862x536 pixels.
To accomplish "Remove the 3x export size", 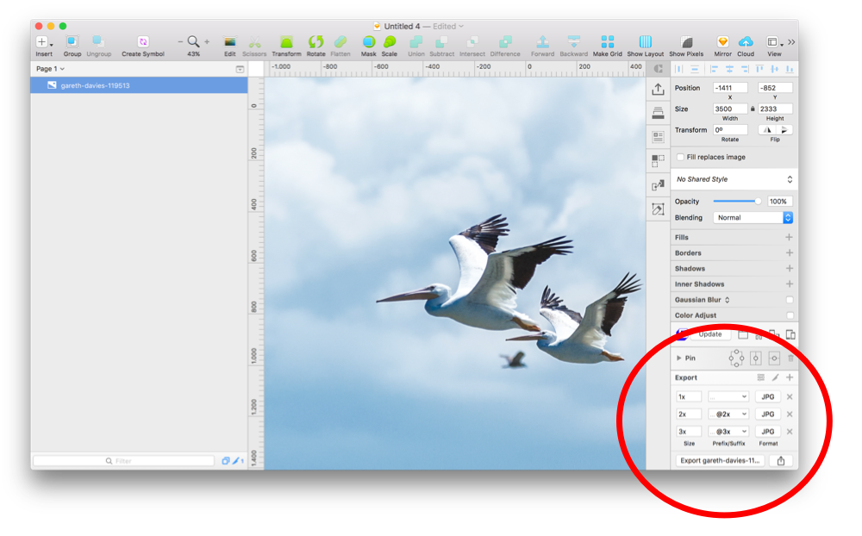I will pos(790,432).
